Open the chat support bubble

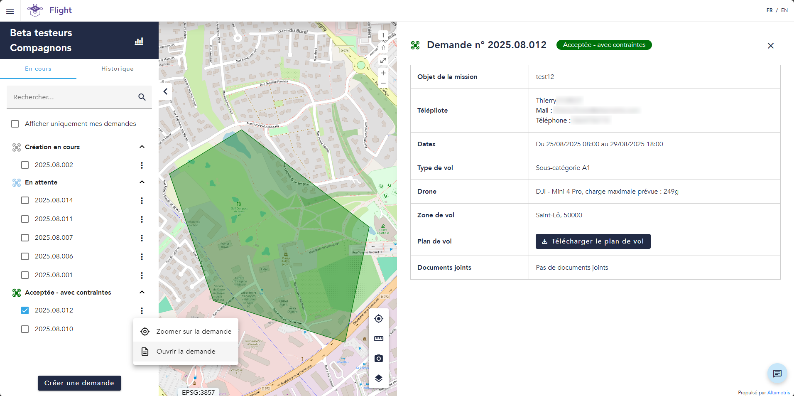777,374
